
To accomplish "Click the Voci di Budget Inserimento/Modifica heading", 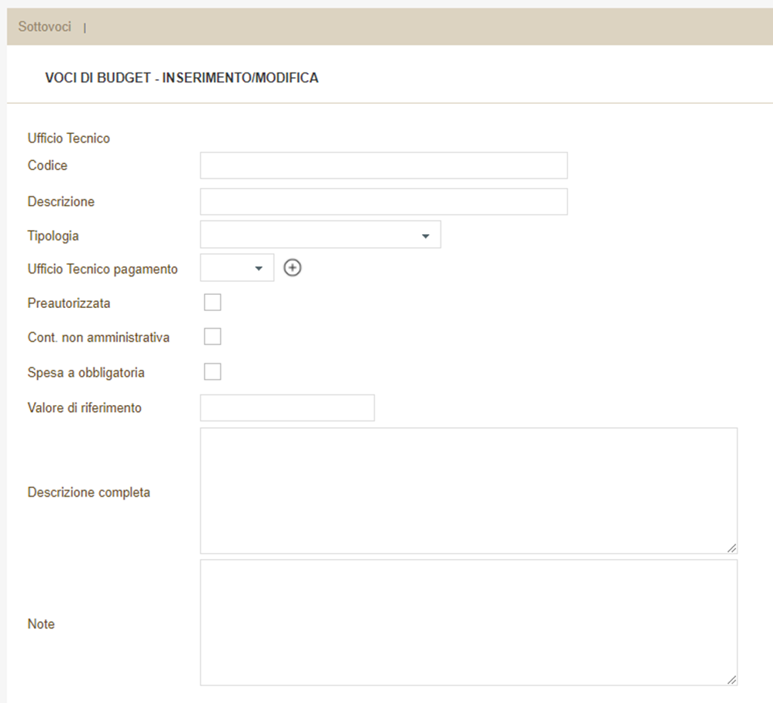I will click(182, 79).
